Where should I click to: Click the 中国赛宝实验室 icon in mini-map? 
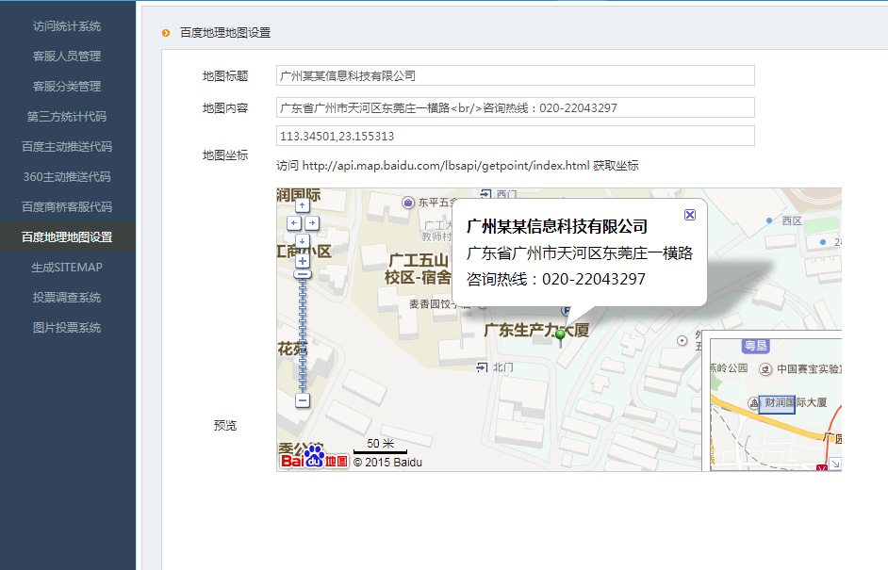(x=765, y=369)
